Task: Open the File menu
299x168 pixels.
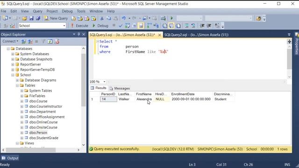Action: (x=3, y=11)
